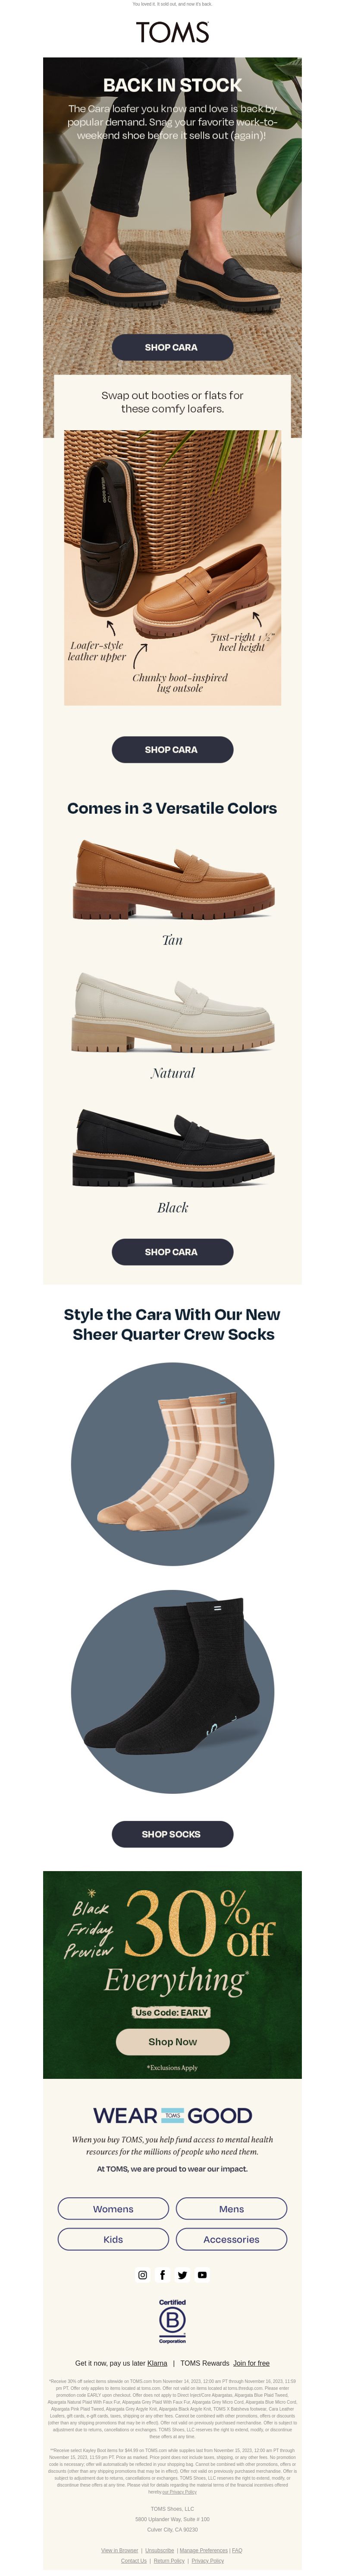The width and height of the screenshot is (345, 2576).
Task: Open the TOMS Instagram icon
Action: pos(143,2275)
